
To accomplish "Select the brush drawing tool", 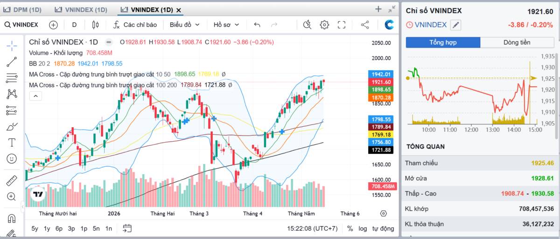I will 12,127.
